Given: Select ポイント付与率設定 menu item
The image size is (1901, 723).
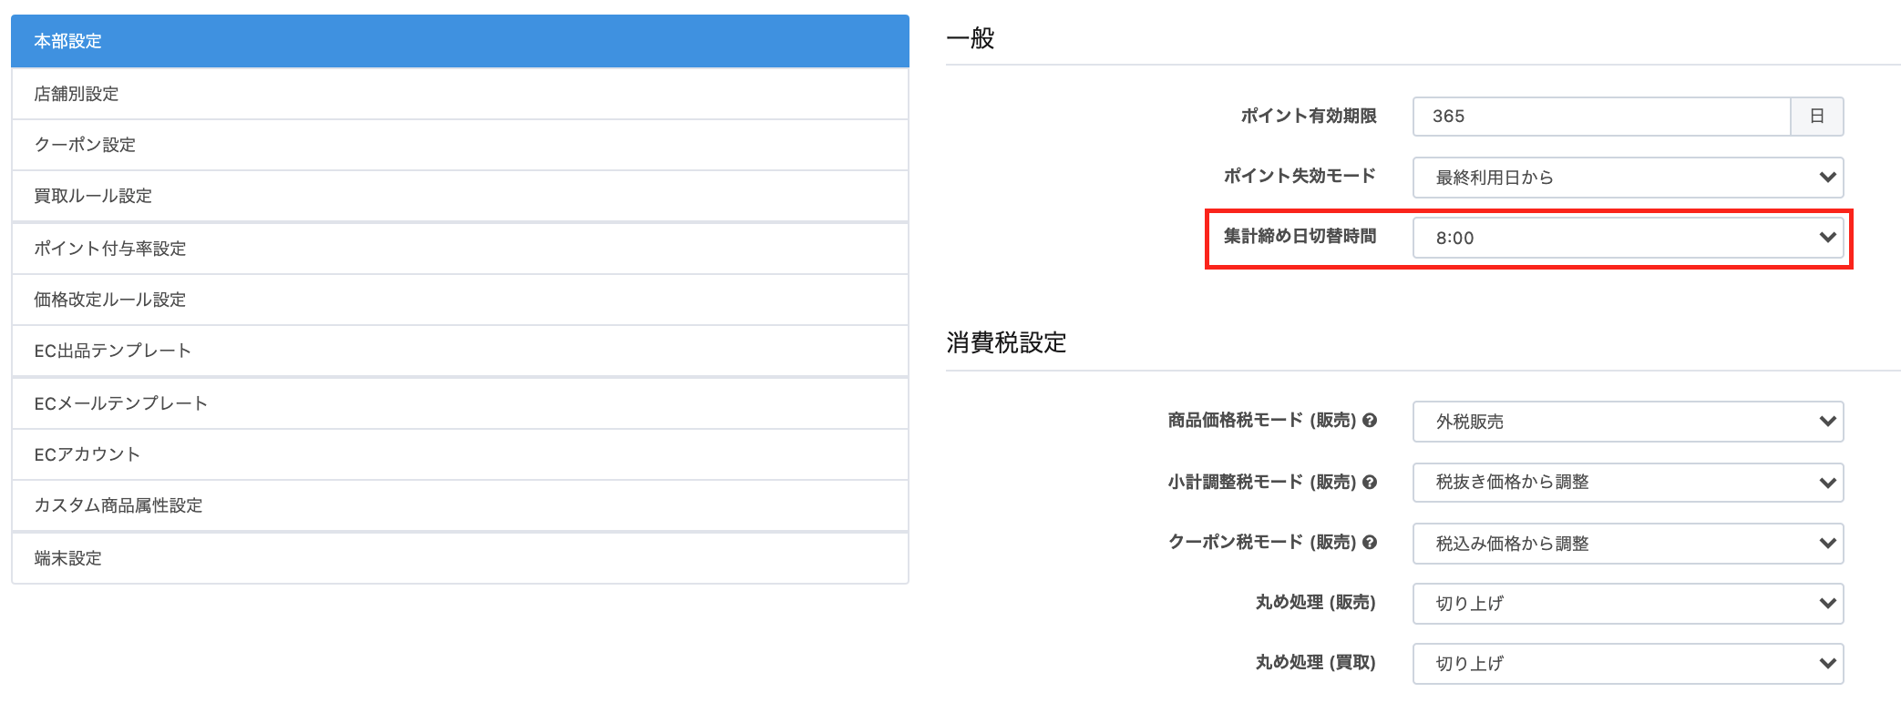Looking at the screenshot, I should pyautogui.click(x=460, y=249).
